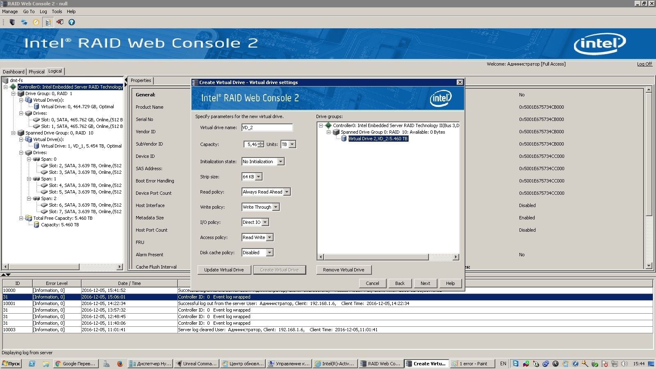This screenshot has height=369, width=656.
Task: Click the Drive Group 0 RAID 1 icon
Action: [21, 93]
